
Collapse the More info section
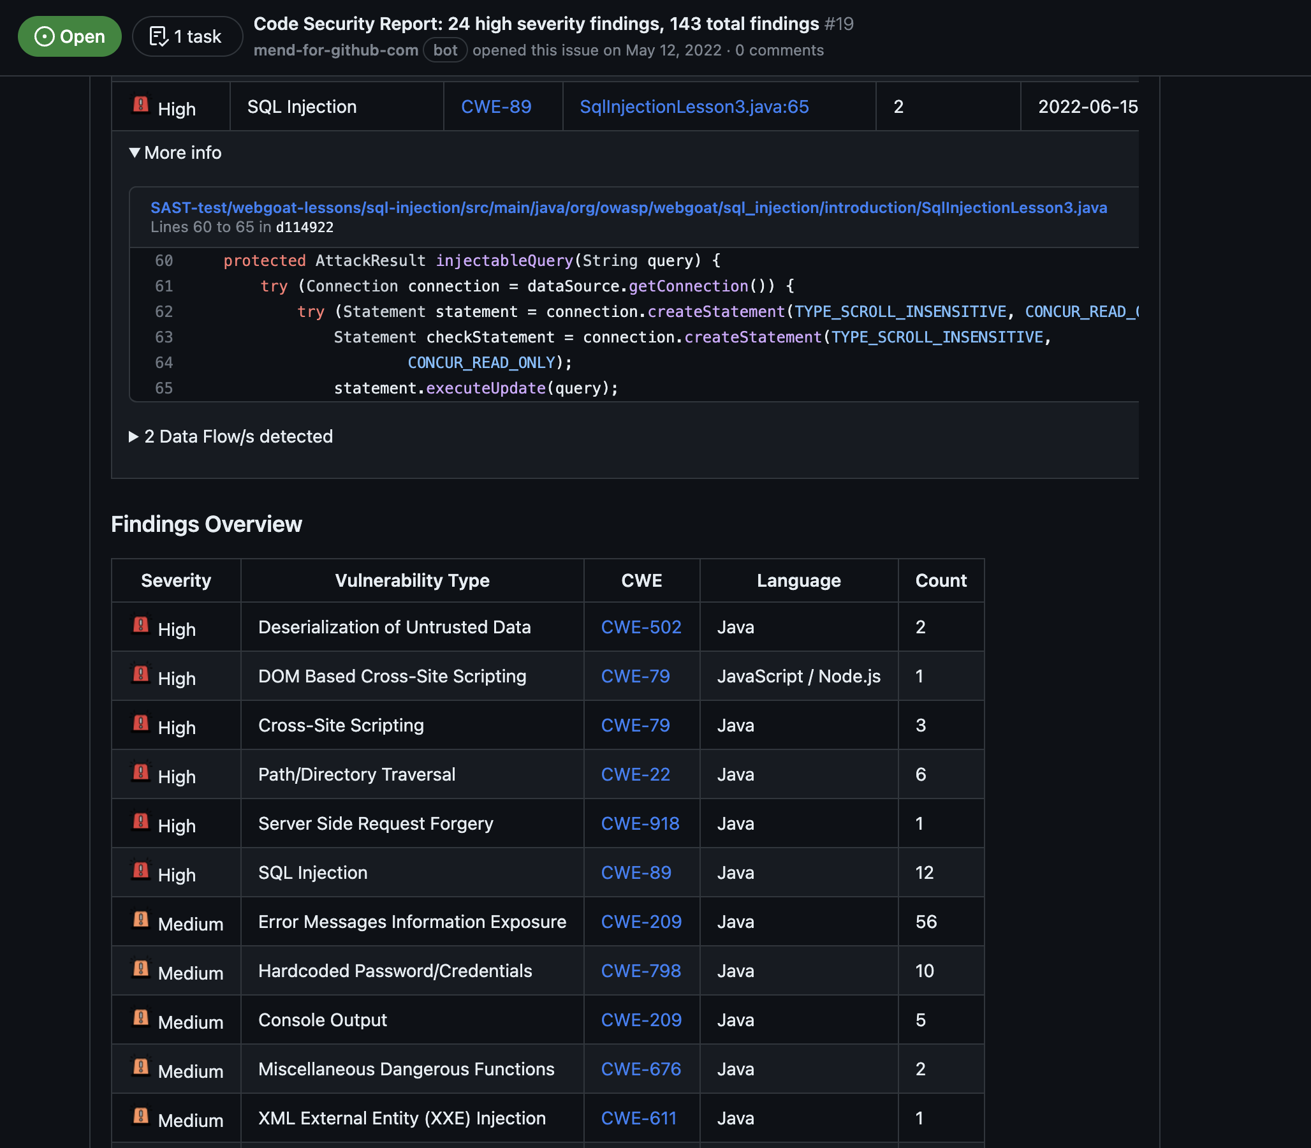175,152
